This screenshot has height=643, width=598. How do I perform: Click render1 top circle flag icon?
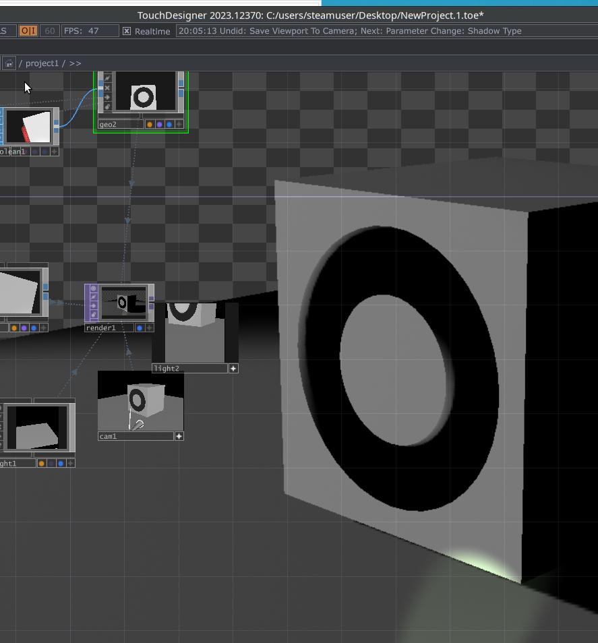tap(94, 288)
